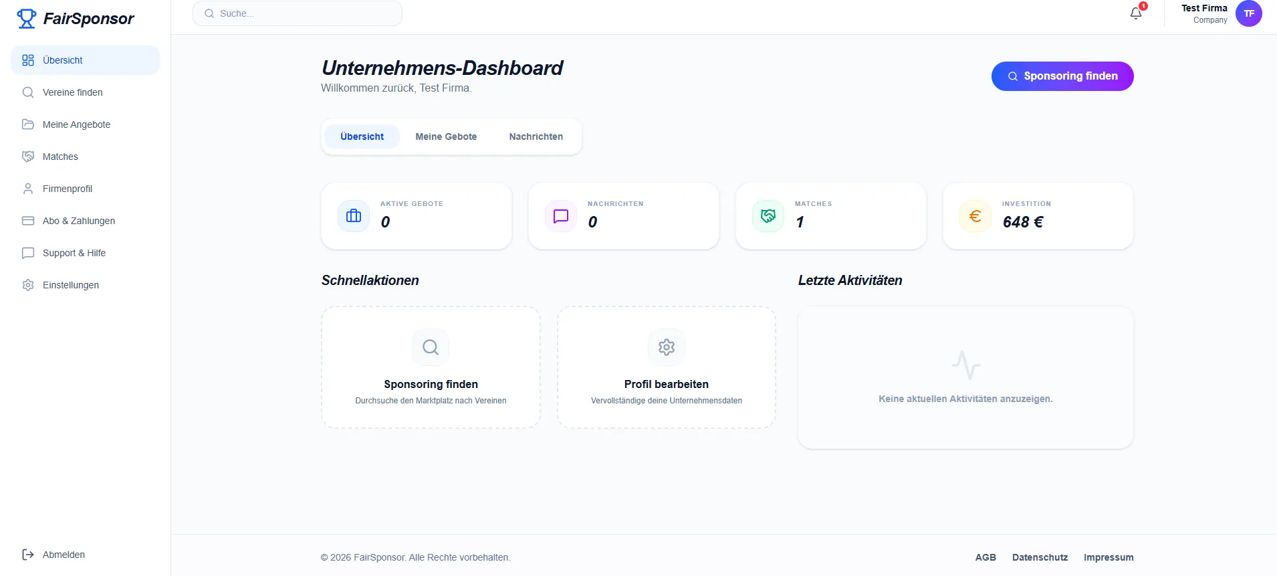Click the Aktive Gebote stat card
The height and width of the screenshot is (576, 1277).
click(x=417, y=216)
